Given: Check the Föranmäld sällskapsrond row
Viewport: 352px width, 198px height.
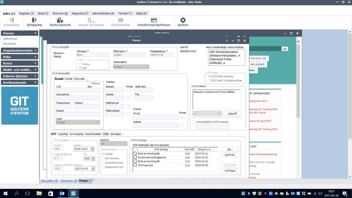Looking at the screenshot, I should [135, 157].
